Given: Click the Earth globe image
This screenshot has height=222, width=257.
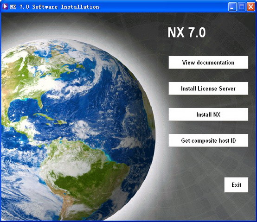Looking at the screenshot, I should [x=77, y=129].
